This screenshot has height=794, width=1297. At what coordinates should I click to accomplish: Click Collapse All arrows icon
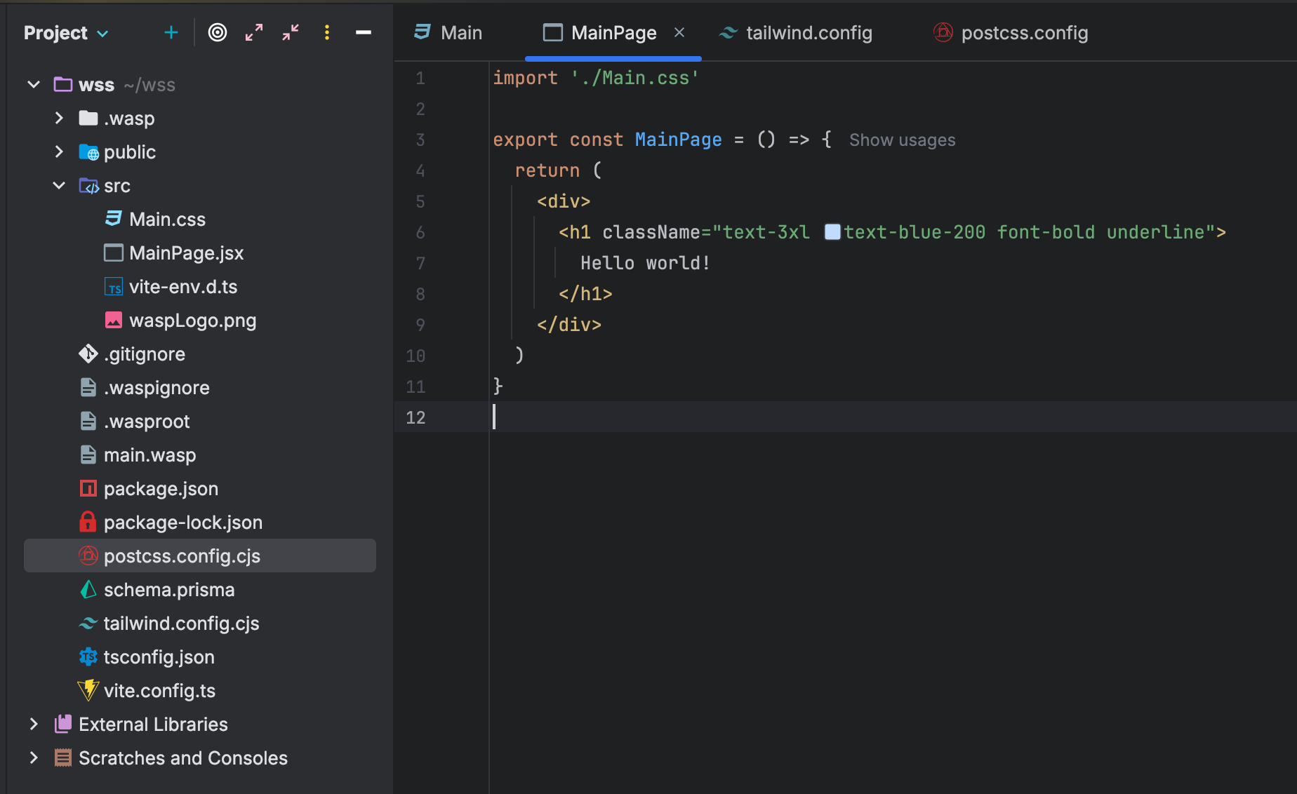coord(291,32)
